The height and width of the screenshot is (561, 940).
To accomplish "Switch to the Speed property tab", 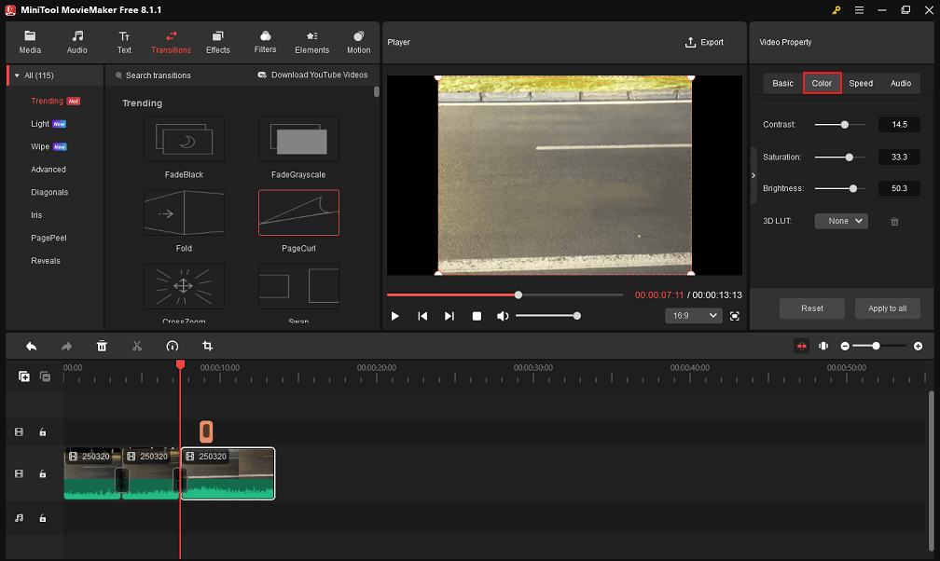I will pyautogui.click(x=861, y=83).
